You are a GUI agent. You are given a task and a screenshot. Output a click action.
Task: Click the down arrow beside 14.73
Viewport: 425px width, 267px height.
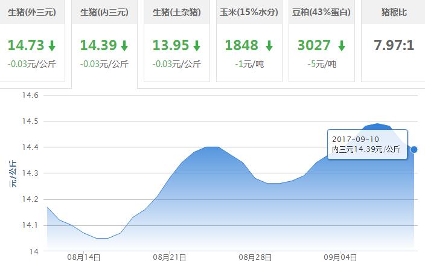(52, 46)
